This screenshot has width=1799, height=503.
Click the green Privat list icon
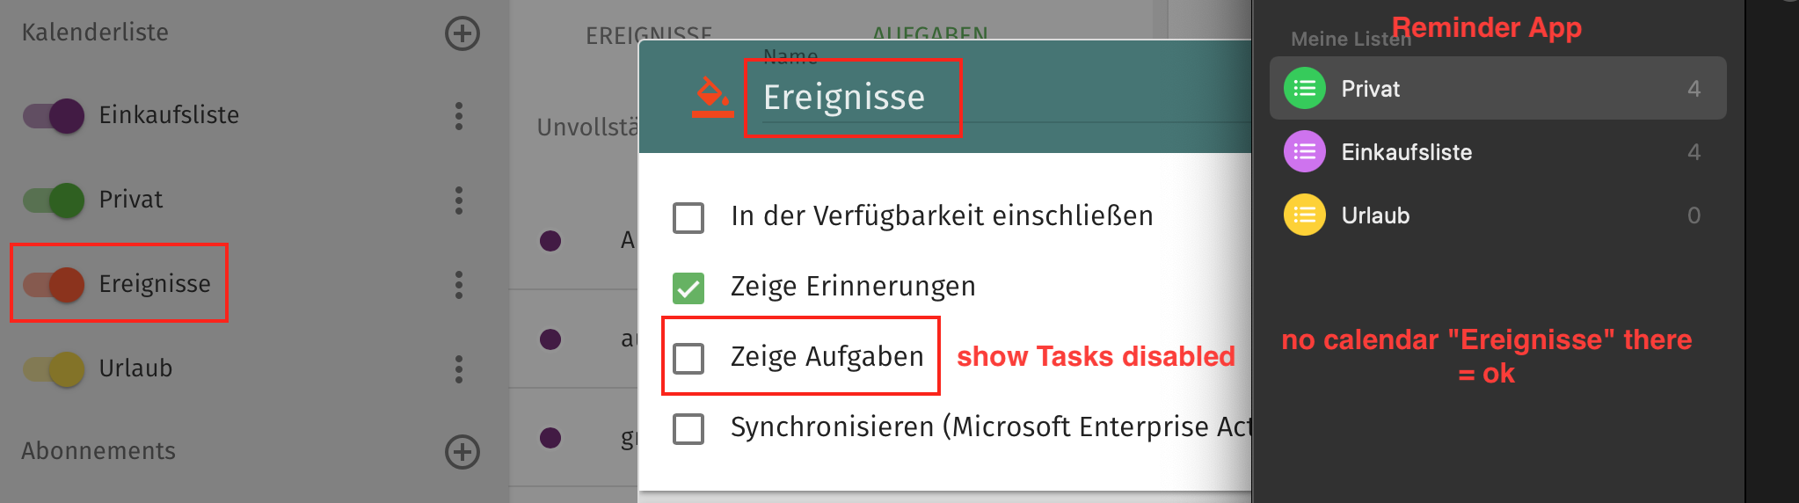pyautogui.click(x=1305, y=89)
